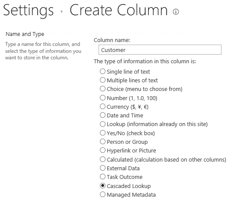Open the Settings breadcrumb link
This screenshot has width=231, height=201.
pos(28,10)
